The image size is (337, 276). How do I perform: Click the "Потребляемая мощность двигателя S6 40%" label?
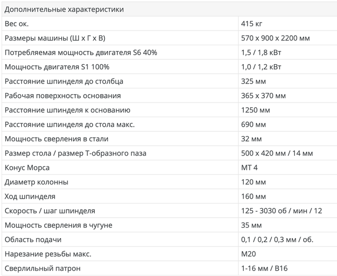click(81, 53)
